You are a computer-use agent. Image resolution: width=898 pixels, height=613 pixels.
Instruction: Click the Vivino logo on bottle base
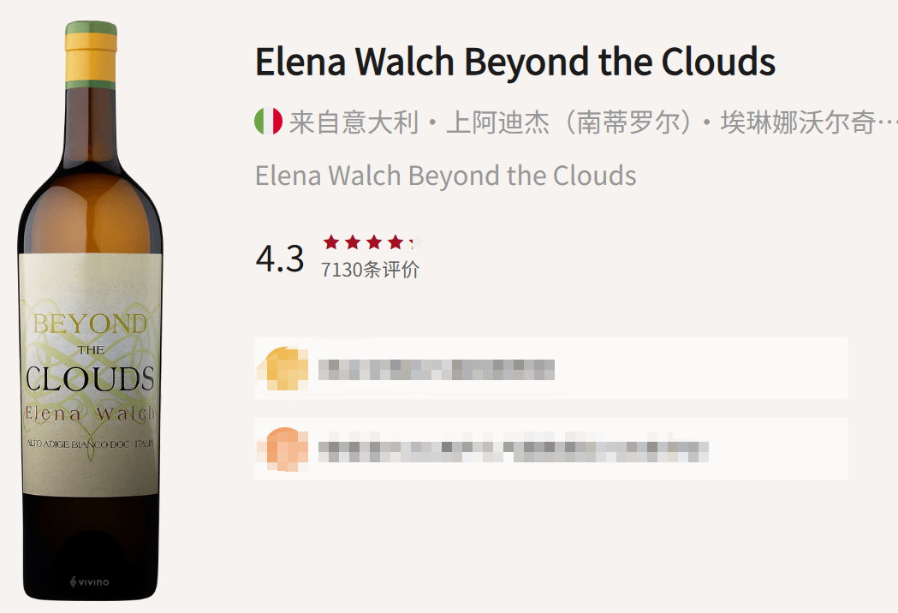click(x=90, y=582)
